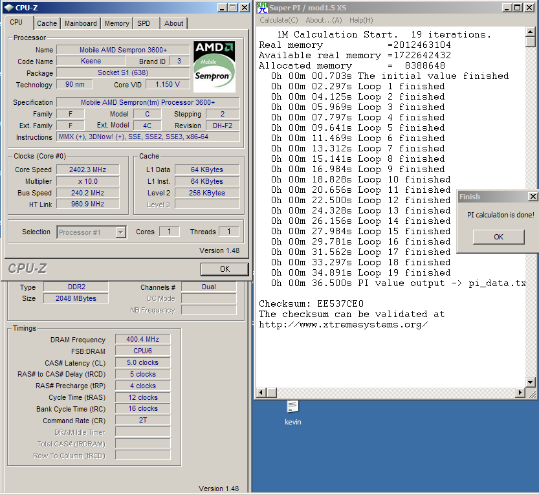Click the Bus Speed value 240.2 MHz

tap(87, 193)
